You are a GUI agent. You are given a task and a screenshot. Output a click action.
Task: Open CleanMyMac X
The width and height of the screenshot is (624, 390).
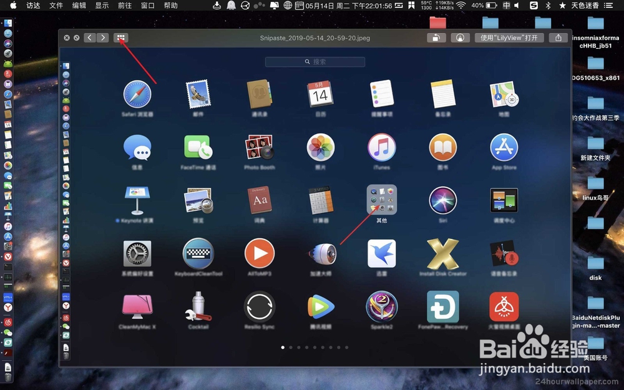(137, 306)
